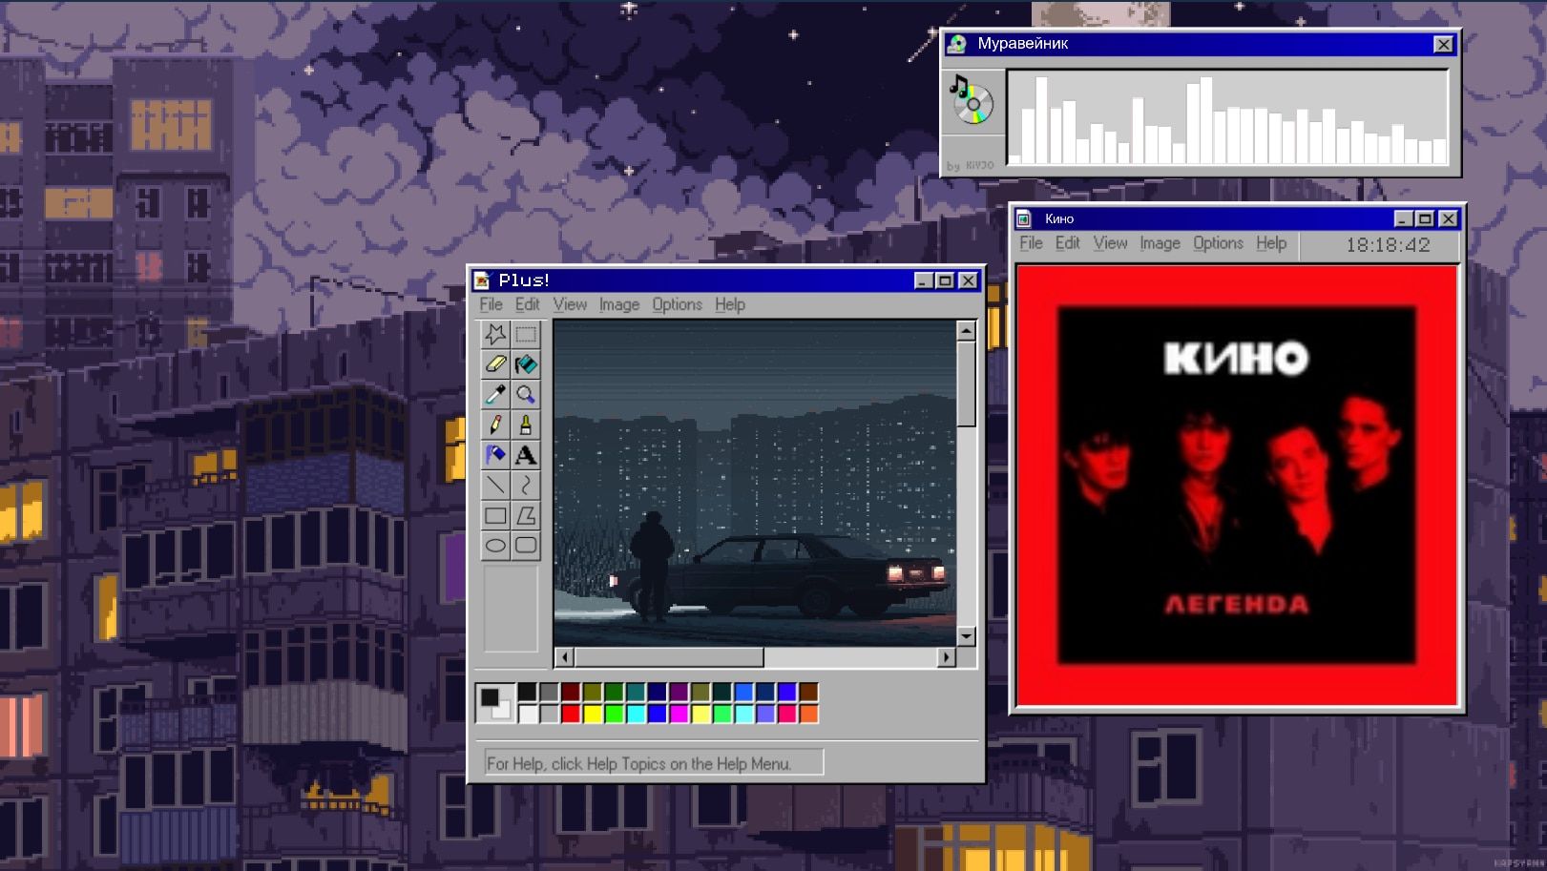Open File menu in Кино window
Screen dimensions: 1547x871
click(1031, 243)
